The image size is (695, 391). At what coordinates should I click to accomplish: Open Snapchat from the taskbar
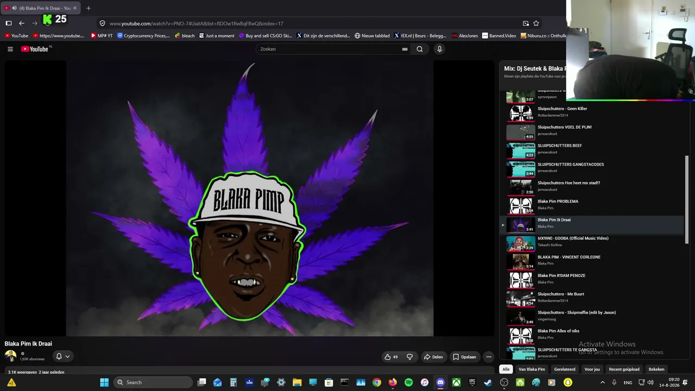(568, 382)
